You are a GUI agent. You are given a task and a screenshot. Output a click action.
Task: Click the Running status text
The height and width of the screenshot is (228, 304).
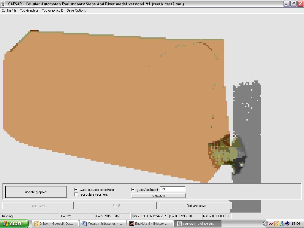(x=7, y=216)
